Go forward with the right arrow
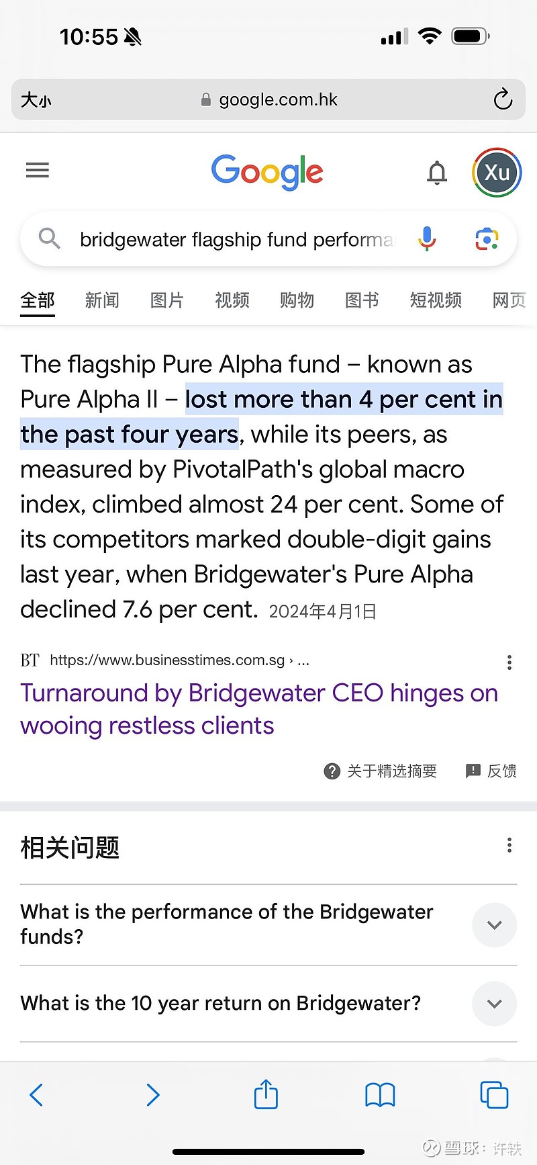The height and width of the screenshot is (1165, 537). coord(153,1095)
